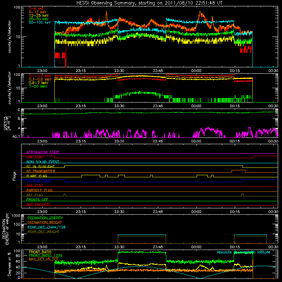
Task: Click the green FRONTS_OFF label
Action: pos(37,200)
